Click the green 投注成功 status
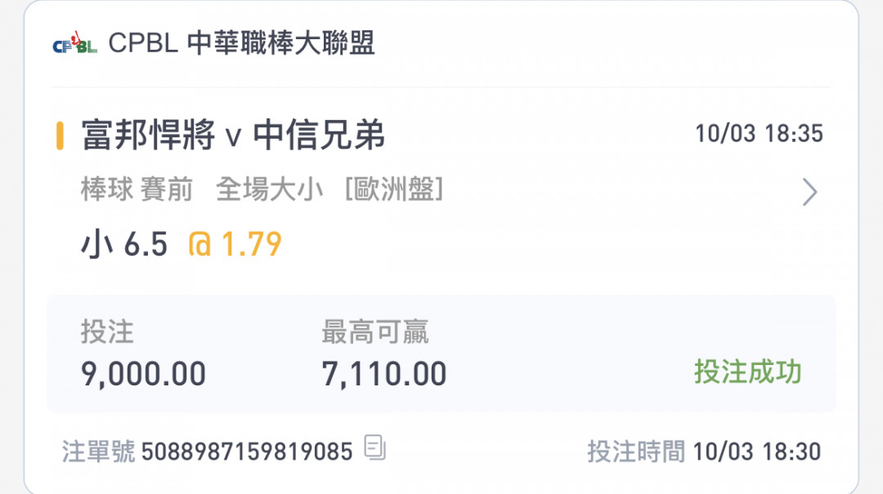The height and width of the screenshot is (494, 883). tap(747, 372)
